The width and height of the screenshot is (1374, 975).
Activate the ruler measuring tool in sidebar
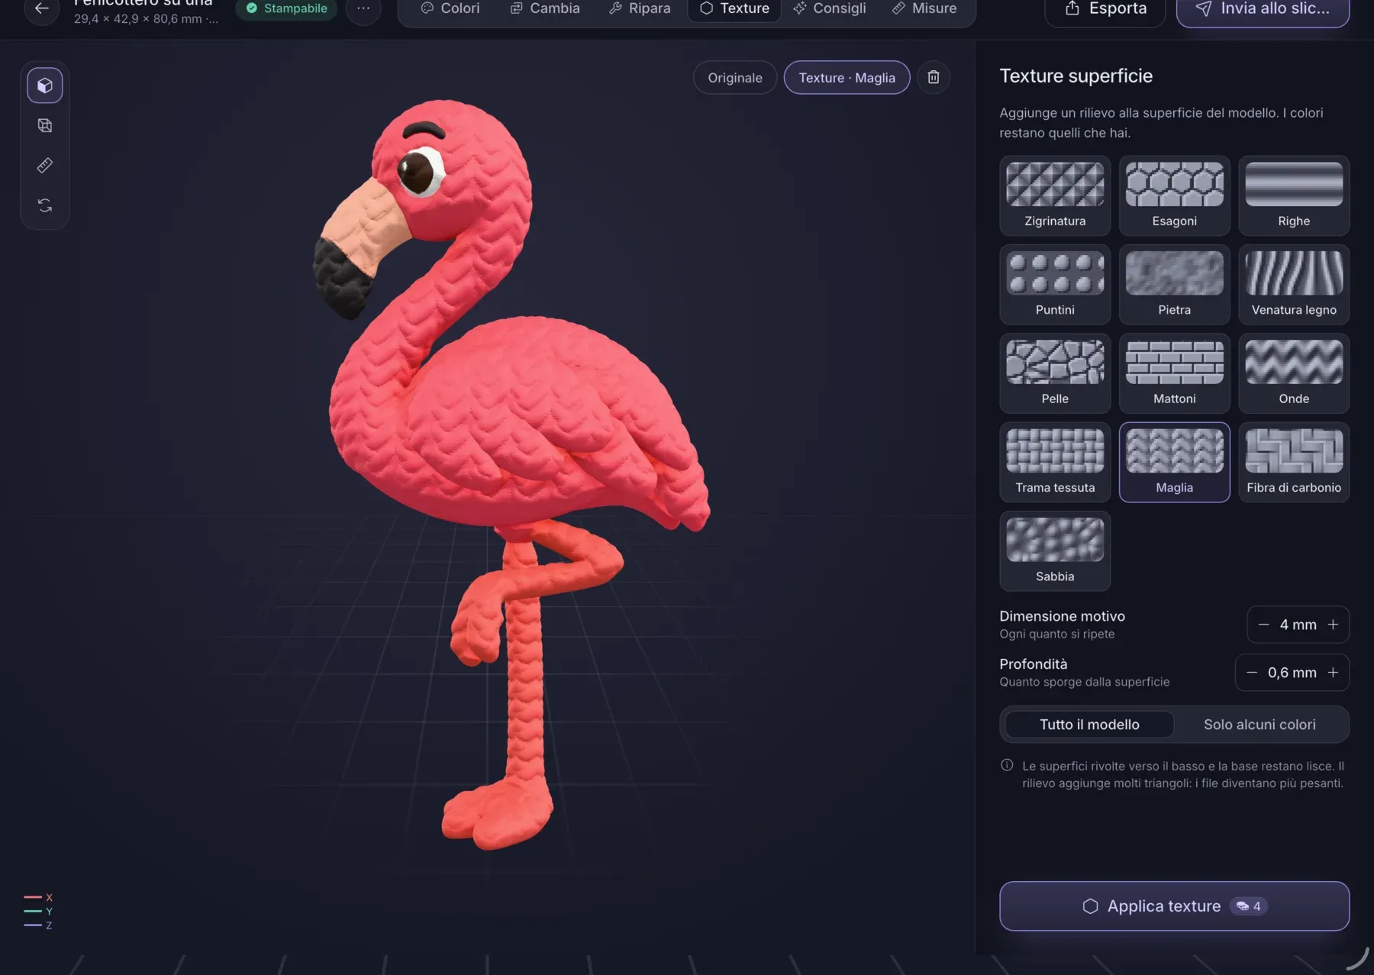point(45,166)
